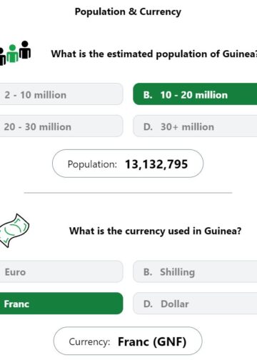This screenshot has height=360, width=257.
Task: Click the currency used in Guinea question
Action: pyautogui.click(x=155, y=231)
